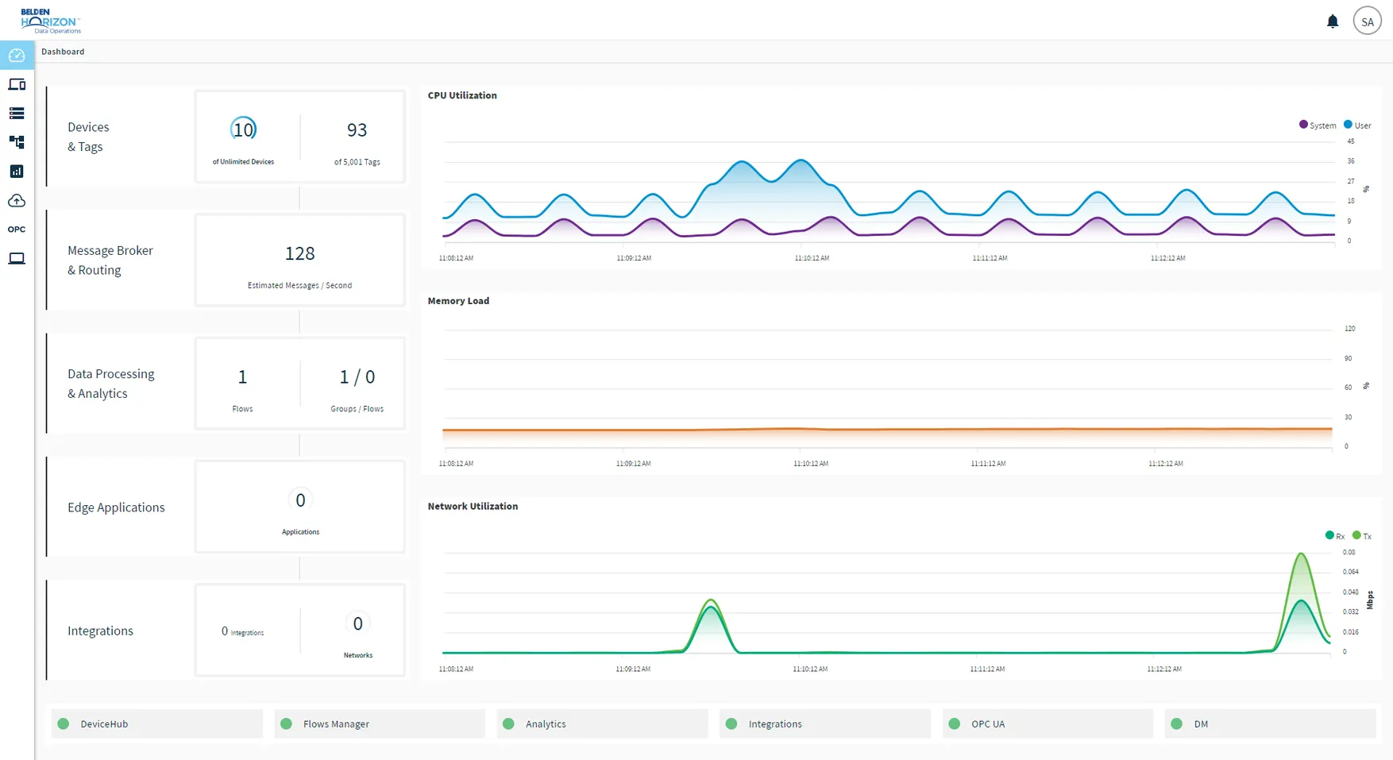Click the Flows Manager status chip
The height and width of the screenshot is (760, 1393).
click(380, 723)
